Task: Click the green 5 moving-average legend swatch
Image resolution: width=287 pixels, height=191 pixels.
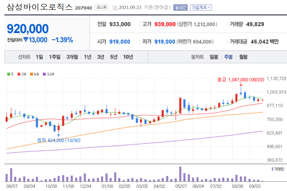Action: (9, 74)
